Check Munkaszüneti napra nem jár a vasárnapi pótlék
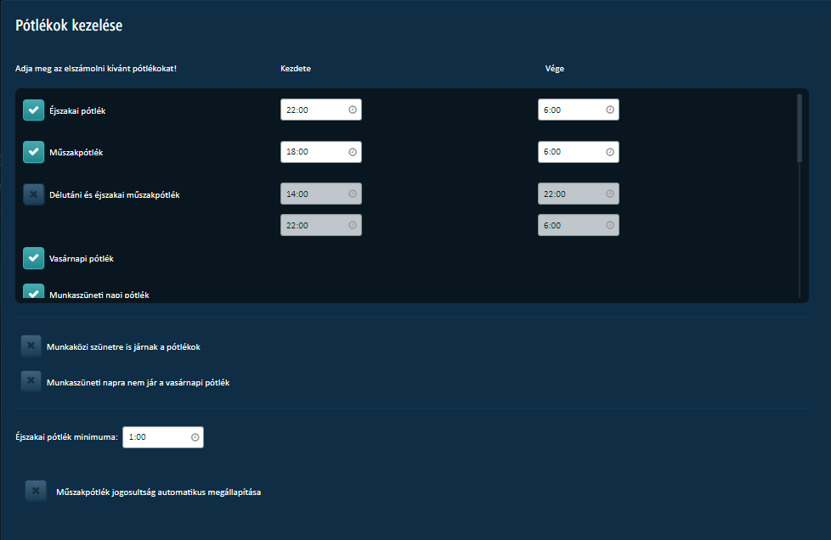Image resolution: width=831 pixels, height=540 pixels. (x=31, y=381)
